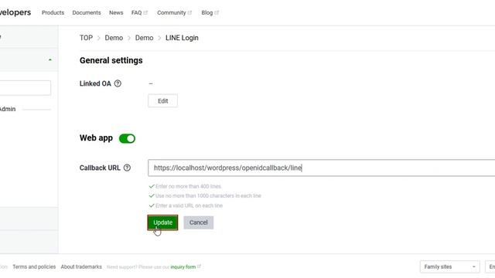Open the Community external link
495x278 pixels.
click(x=174, y=12)
